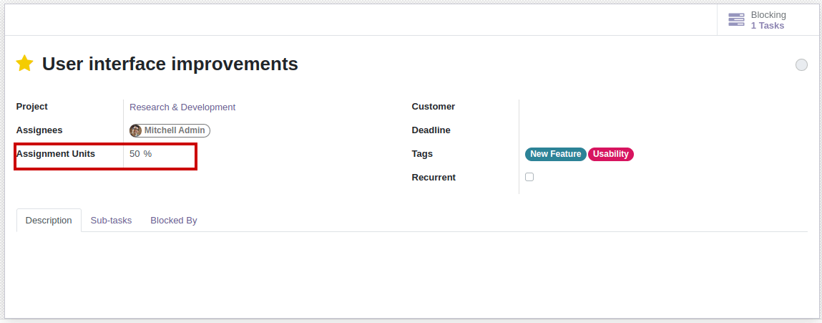Click the pink Usability tag
Image resolution: width=822 pixels, height=323 pixels.
coord(610,154)
